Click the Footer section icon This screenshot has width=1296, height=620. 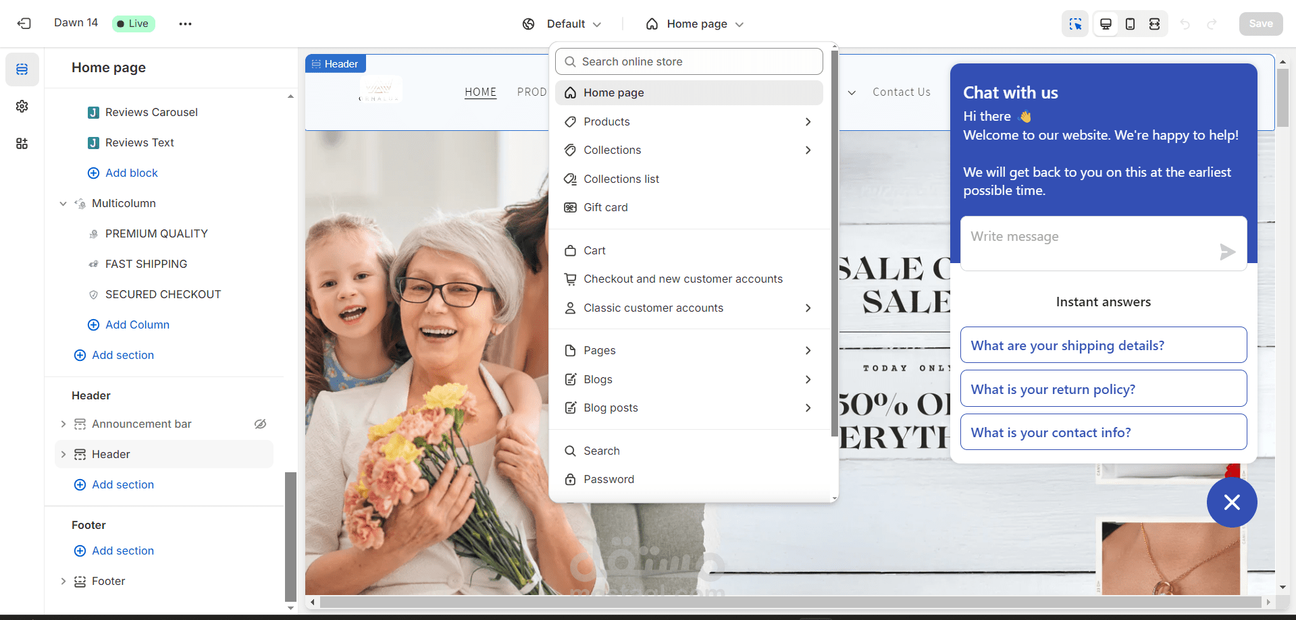[x=80, y=581]
